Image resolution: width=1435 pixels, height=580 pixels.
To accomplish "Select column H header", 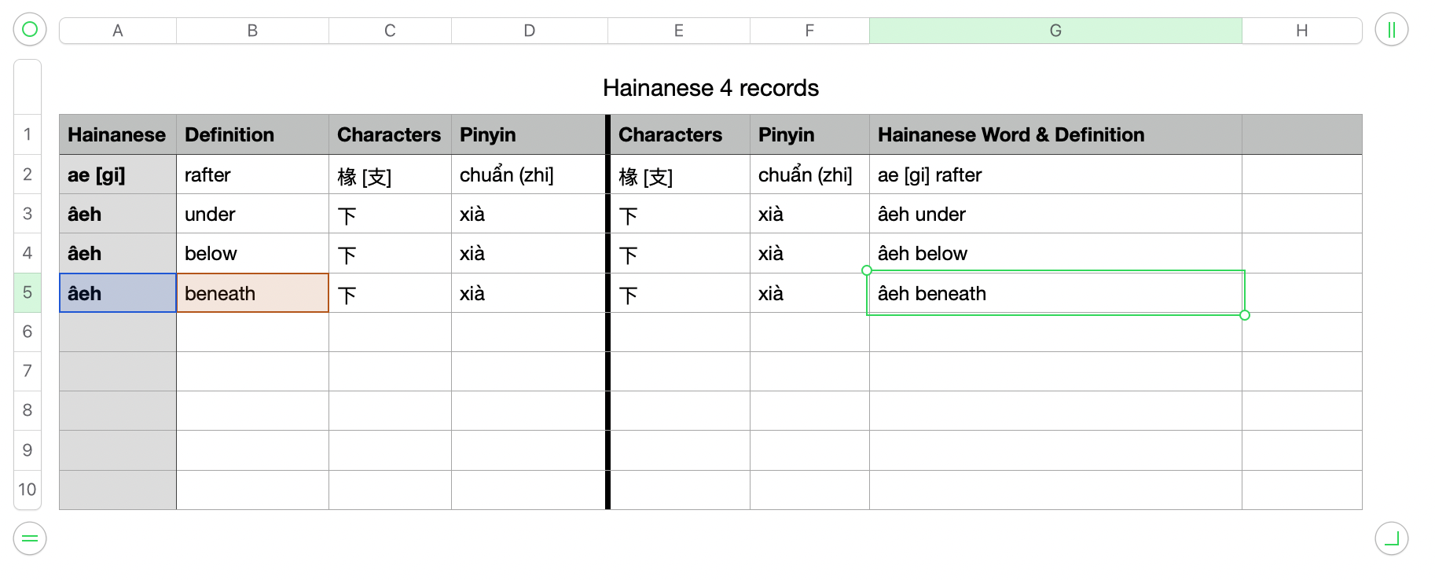I will pyautogui.click(x=1302, y=31).
